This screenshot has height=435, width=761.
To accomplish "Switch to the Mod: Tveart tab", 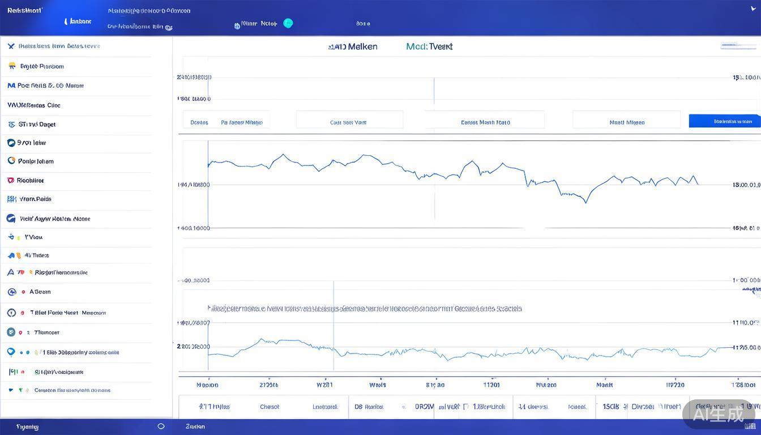I will tap(429, 46).
